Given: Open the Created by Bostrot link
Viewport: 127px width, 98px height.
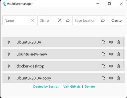Looking at the screenshot, I should click(46, 87).
